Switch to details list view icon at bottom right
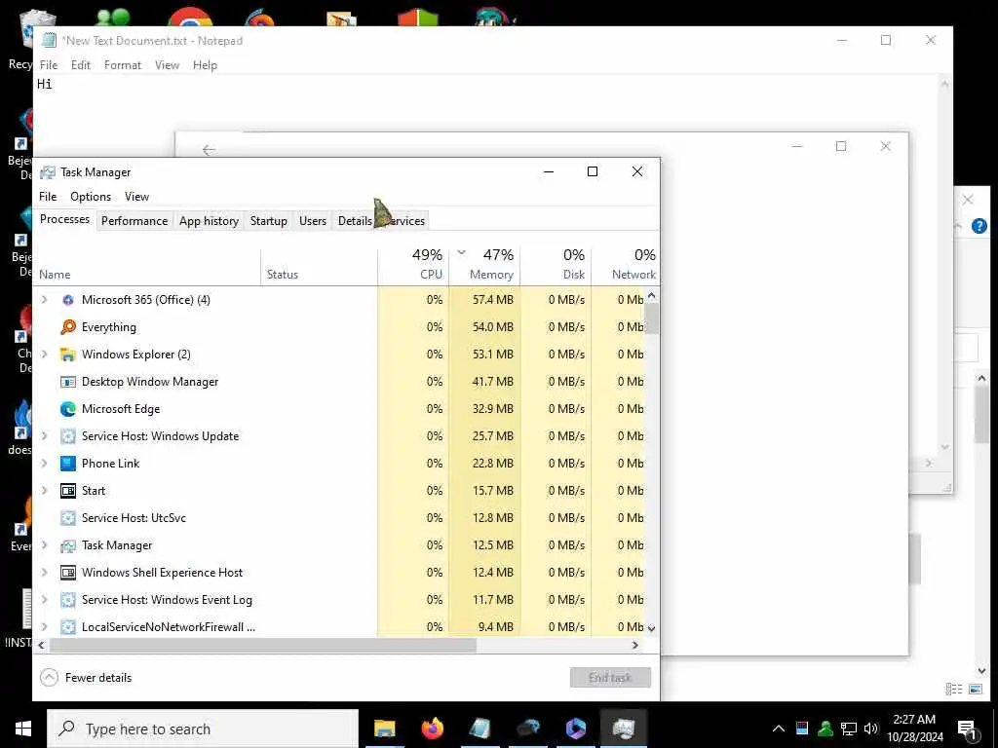Screen dimensions: 998x748 (953, 689)
